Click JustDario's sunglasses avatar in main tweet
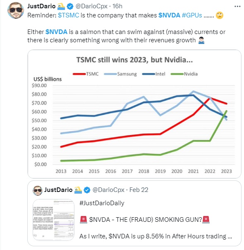Screen dimensions: 244x250 (16, 10)
